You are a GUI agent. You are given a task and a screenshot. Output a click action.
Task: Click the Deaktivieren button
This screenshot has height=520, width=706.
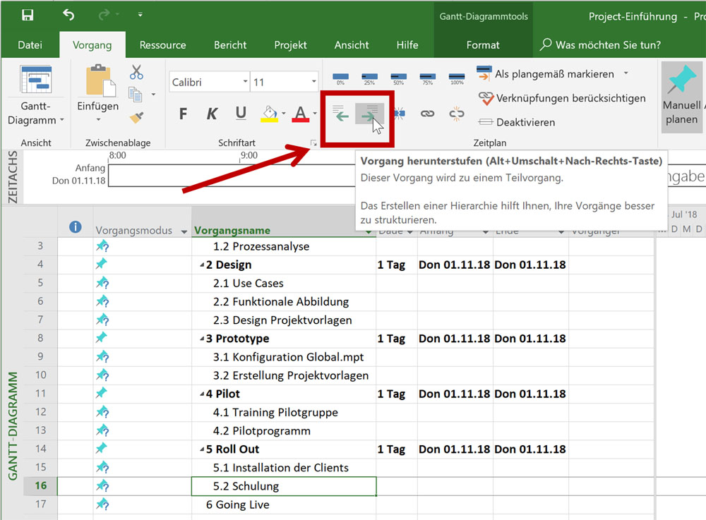click(x=517, y=122)
